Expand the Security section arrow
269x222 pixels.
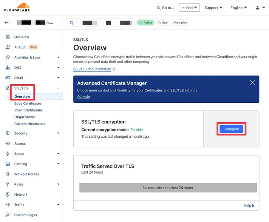(58, 133)
